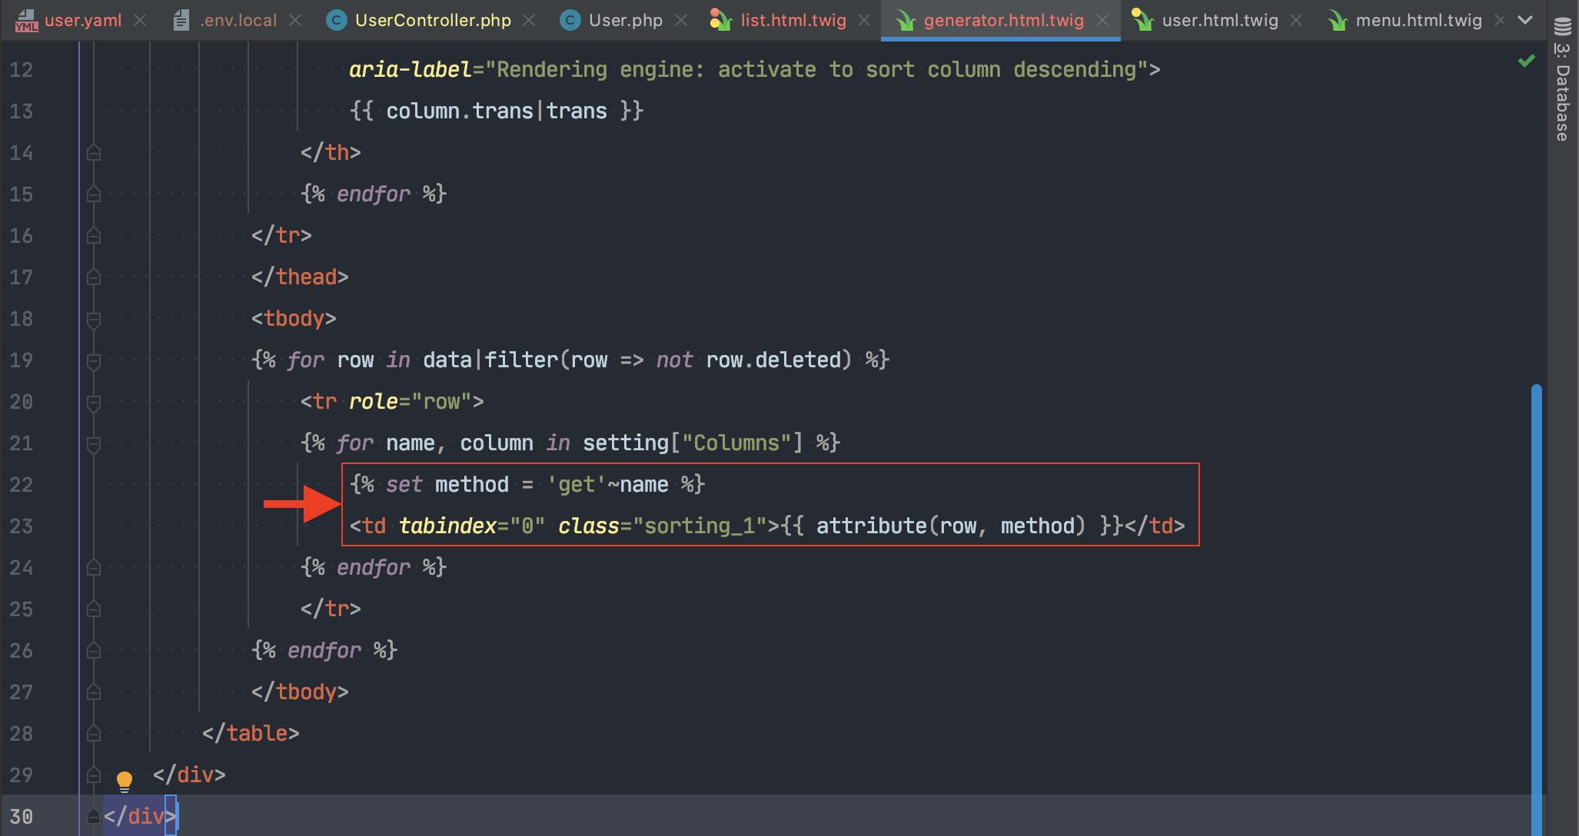This screenshot has height=836, width=1579.
Task: Switch to menu.html.twig tab
Action: (1418, 21)
